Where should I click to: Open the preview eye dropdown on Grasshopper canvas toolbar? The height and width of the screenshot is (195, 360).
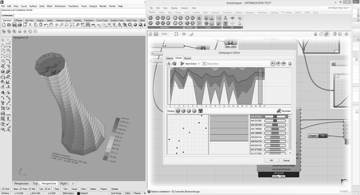187,34
